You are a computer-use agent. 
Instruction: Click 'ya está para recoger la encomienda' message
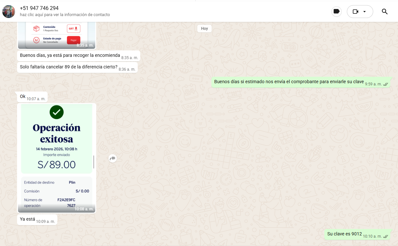coord(70,55)
